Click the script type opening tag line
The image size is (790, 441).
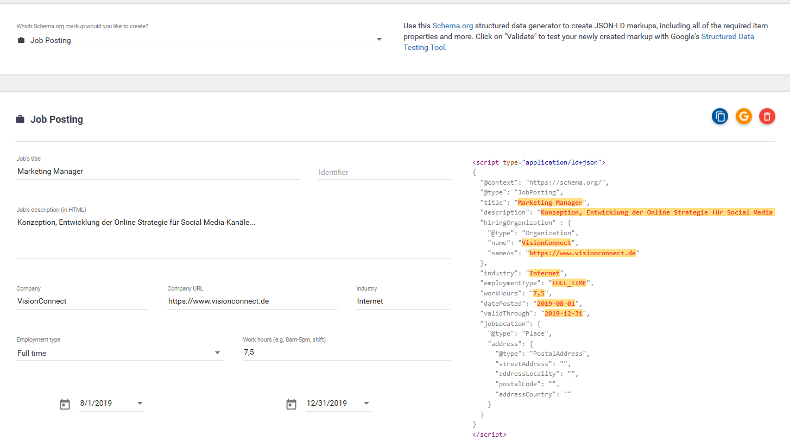pos(539,162)
